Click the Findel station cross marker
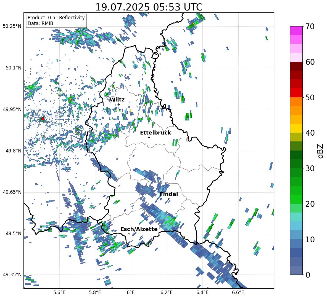The width and height of the screenshot is (327, 298). click(x=168, y=199)
